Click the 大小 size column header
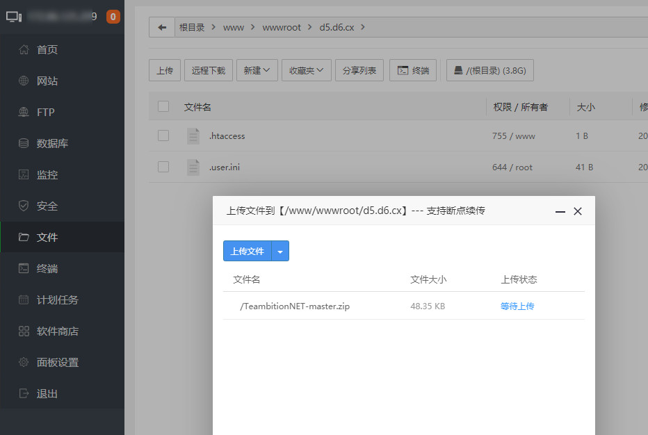This screenshot has width=648, height=435. coord(585,107)
